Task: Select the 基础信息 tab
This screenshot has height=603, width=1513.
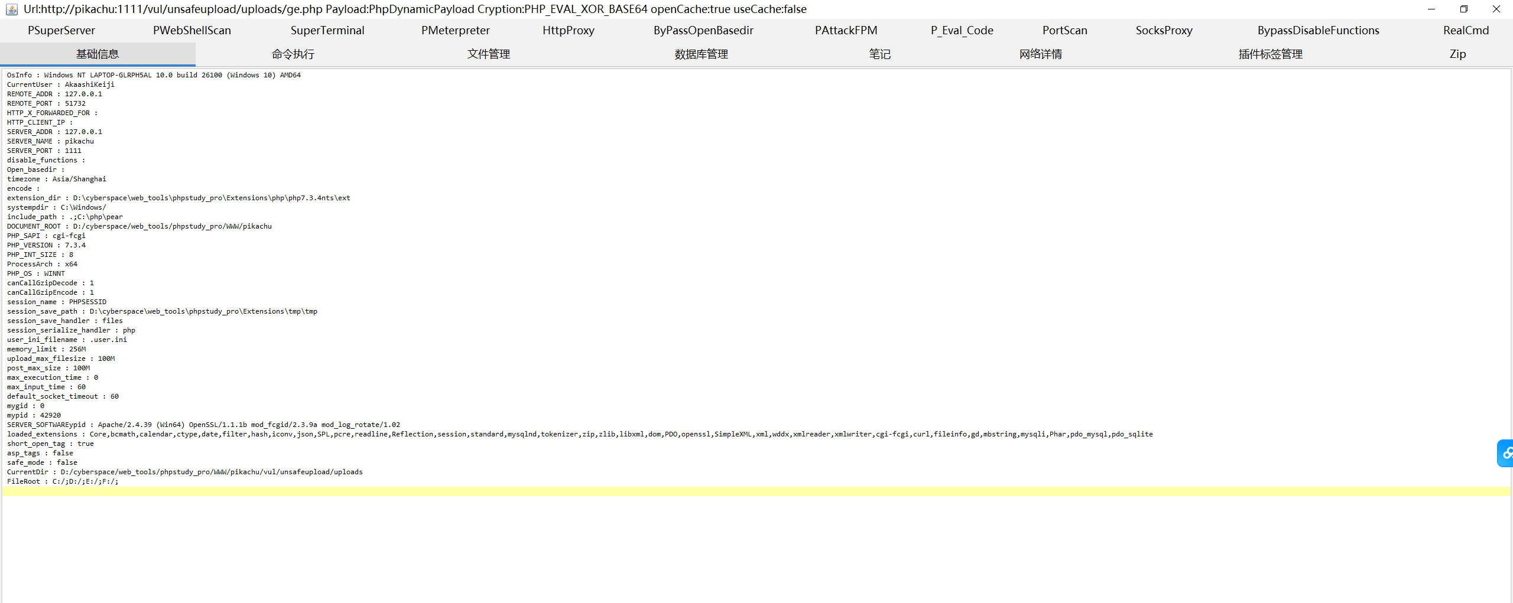Action: [x=98, y=54]
